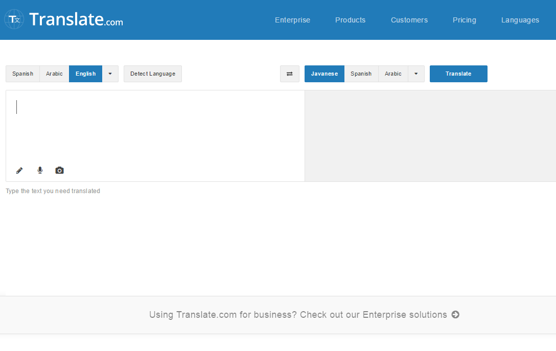Follow the Enterprise solutions banner link
The height and width of the screenshot is (351, 556).
click(304, 315)
